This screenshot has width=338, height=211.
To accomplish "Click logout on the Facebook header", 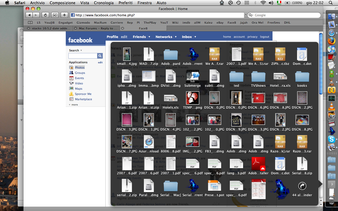I will (265, 37).
